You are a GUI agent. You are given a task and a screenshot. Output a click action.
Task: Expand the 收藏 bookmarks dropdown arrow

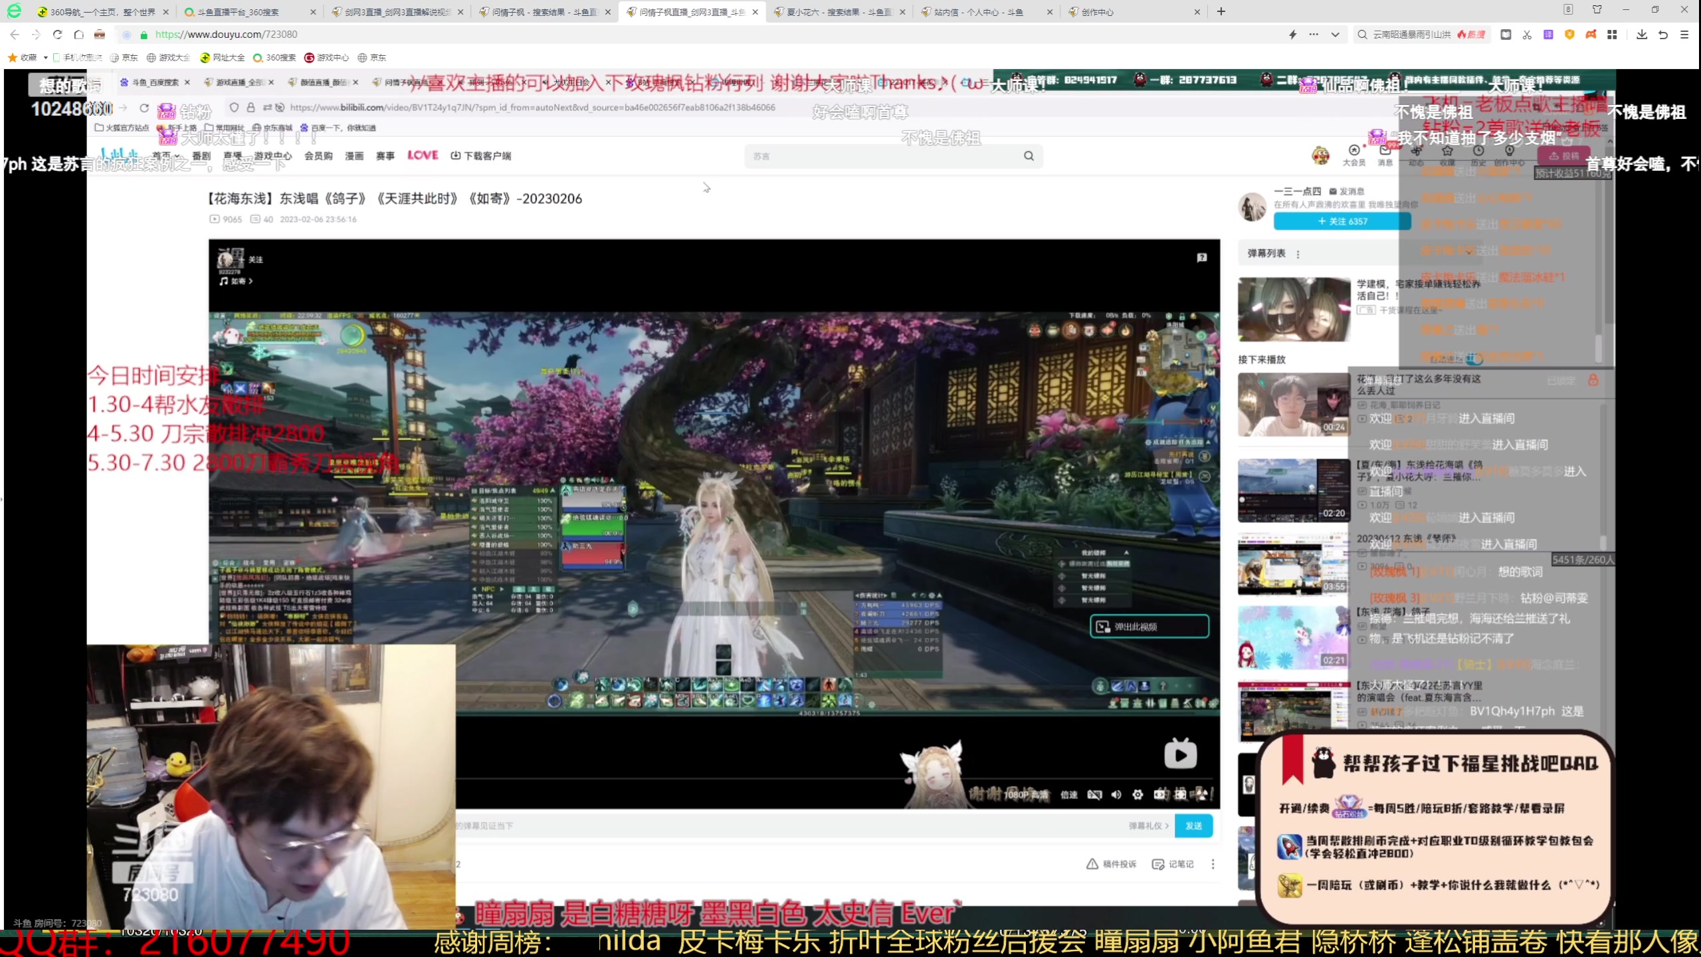point(45,58)
